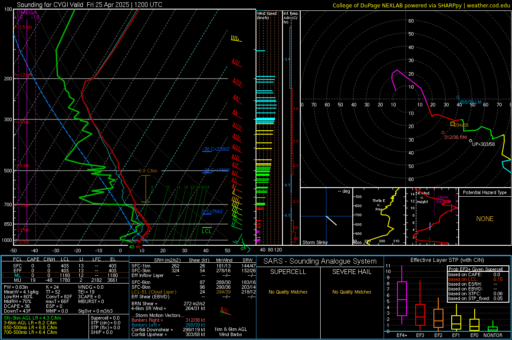Viewport: 512px width, 340px height.
Task: Click the 15 km height label
Action: pos(26,27)
